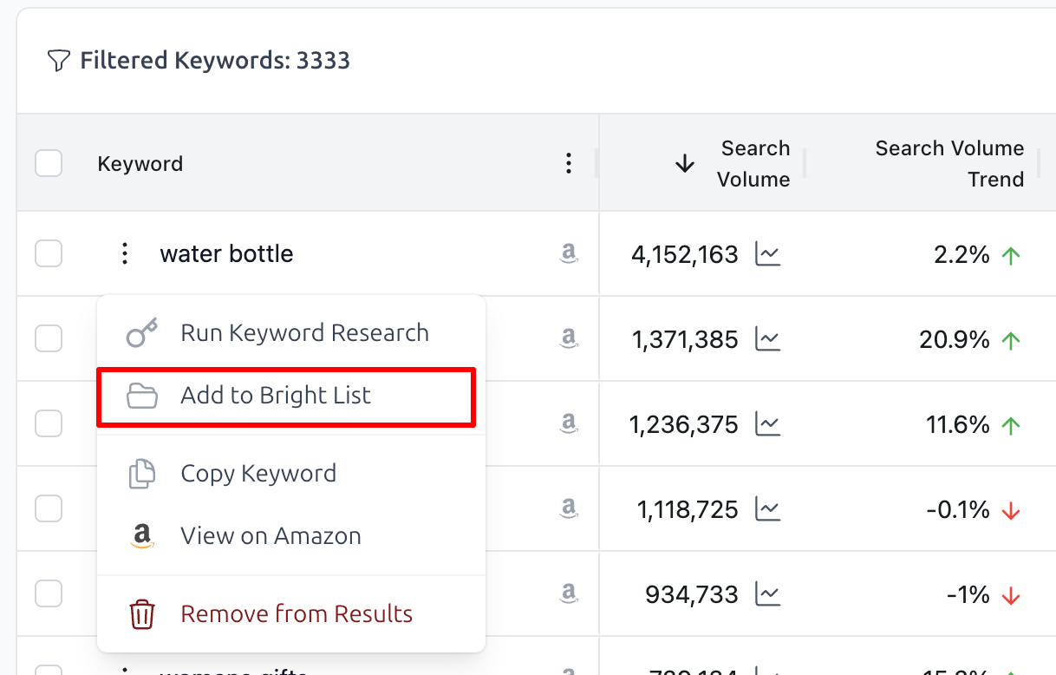Select the checkbox on the 1,371,385 volume row
Viewport: 1056px width, 675px height.
[49, 338]
